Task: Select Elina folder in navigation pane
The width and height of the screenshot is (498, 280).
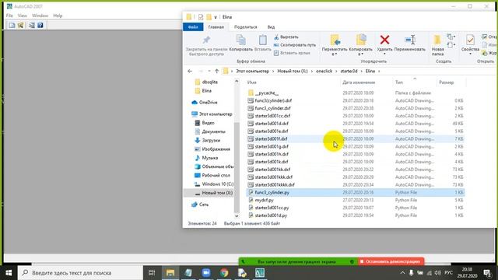Action: tap(206, 91)
